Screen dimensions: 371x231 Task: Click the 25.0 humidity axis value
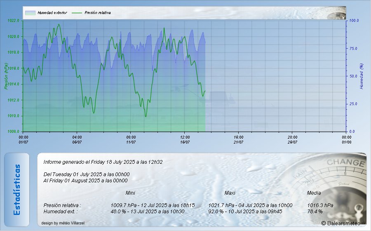pyautogui.click(x=353, y=104)
